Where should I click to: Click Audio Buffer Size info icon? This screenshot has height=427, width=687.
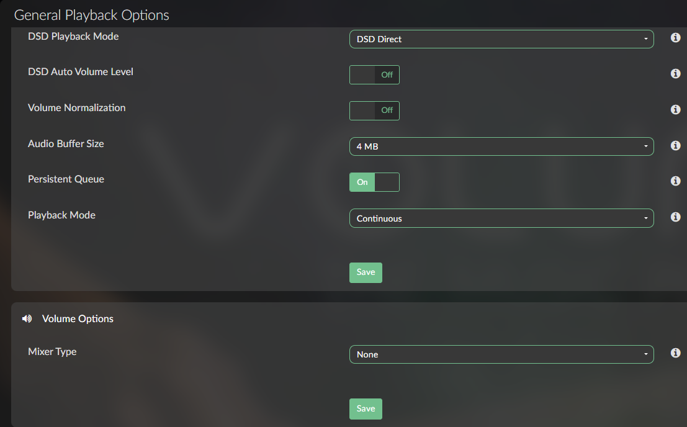[675, 145]
